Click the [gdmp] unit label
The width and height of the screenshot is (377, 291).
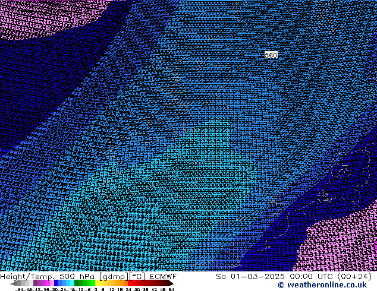tap(114, 277)
